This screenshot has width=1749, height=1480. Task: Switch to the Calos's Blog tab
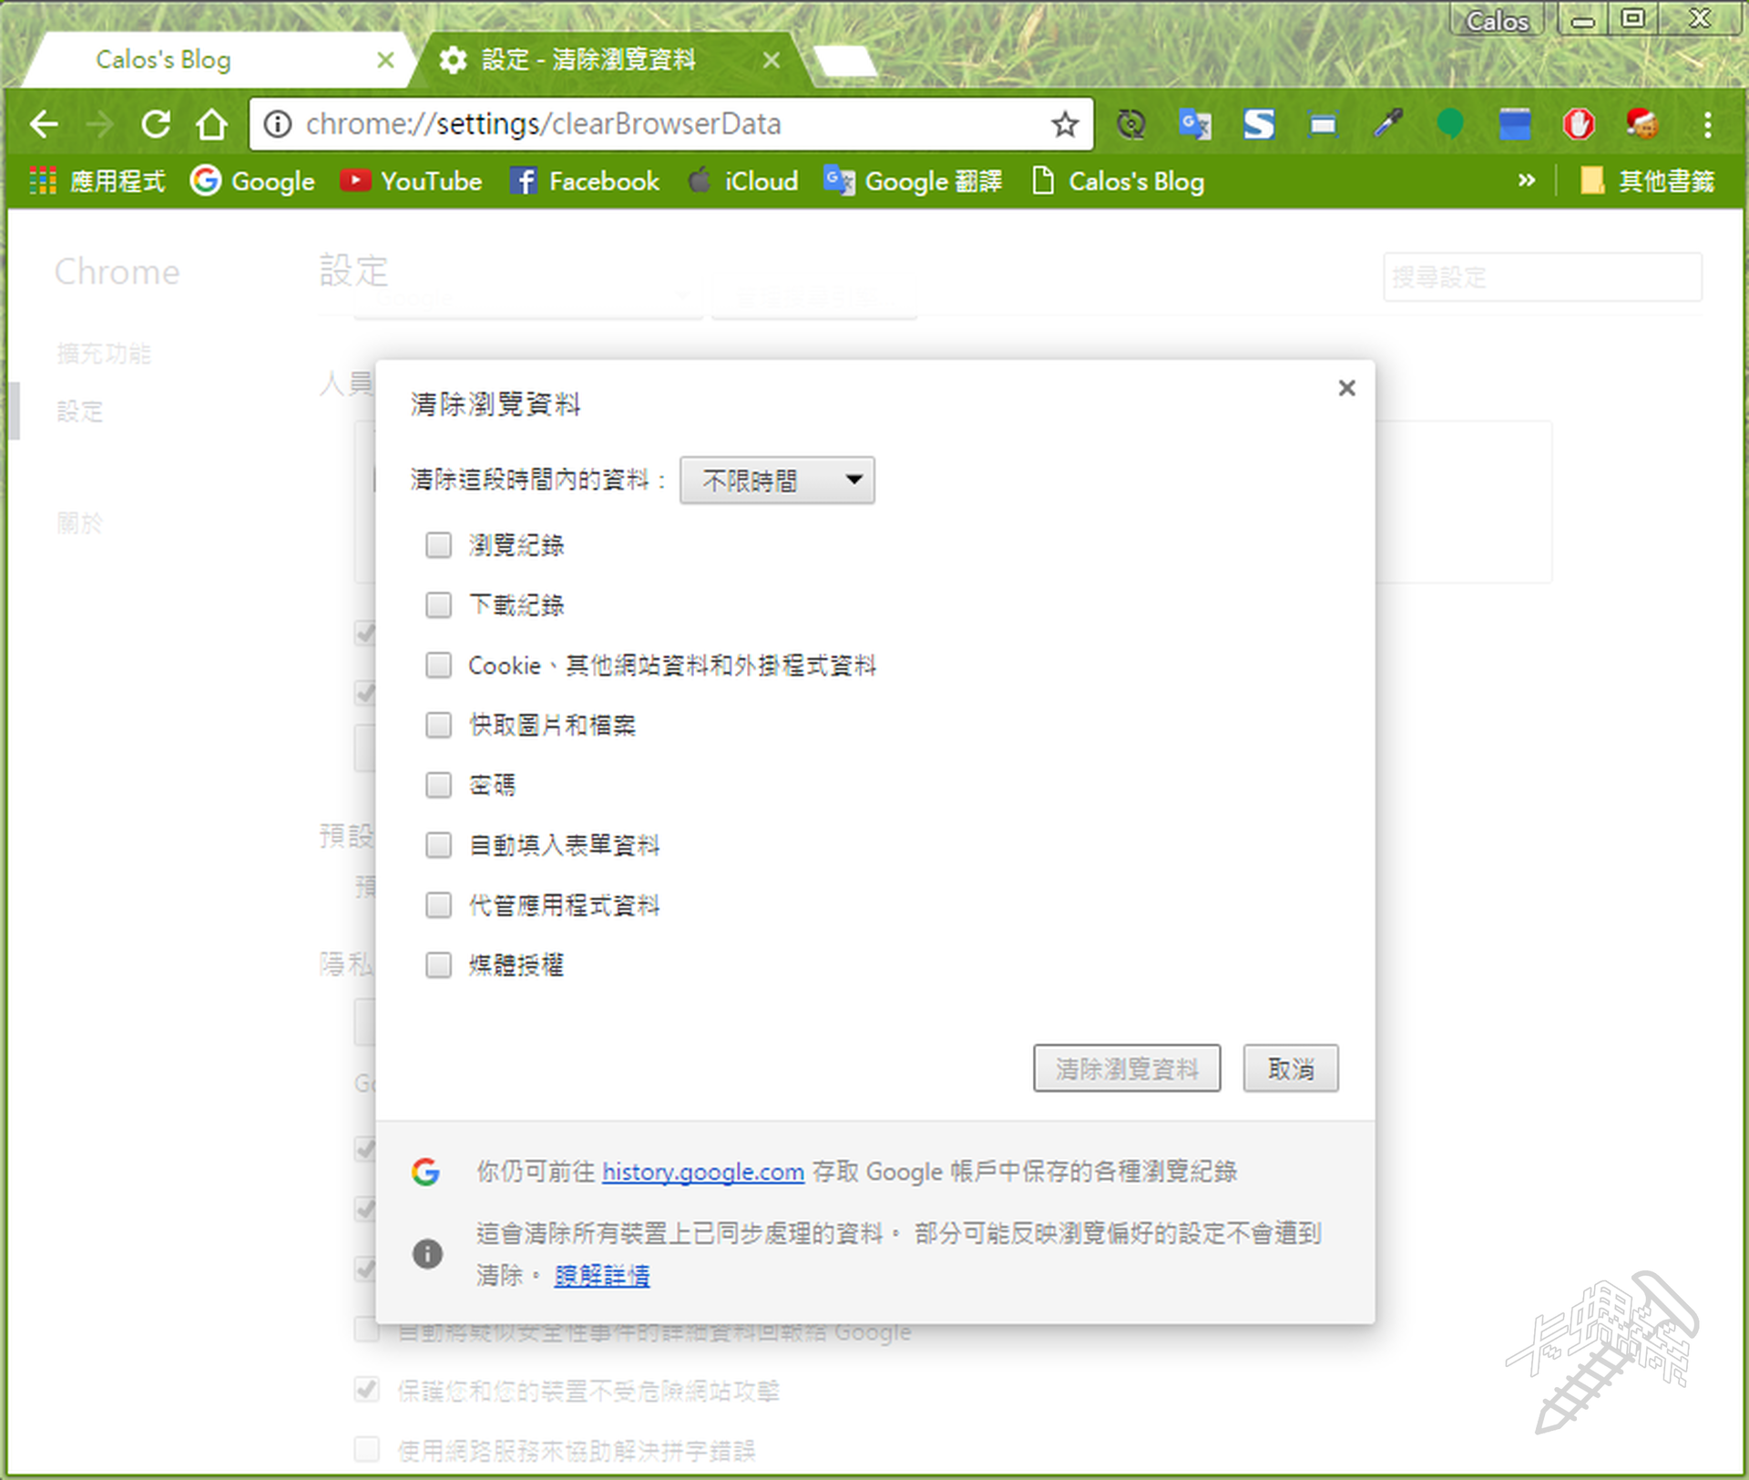click(164, 60)
